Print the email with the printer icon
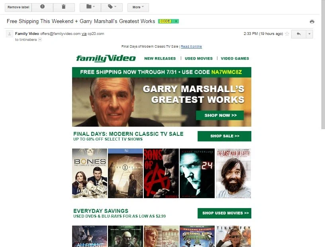The width and height of the screenshot is (325, 247). pos(312,21)
